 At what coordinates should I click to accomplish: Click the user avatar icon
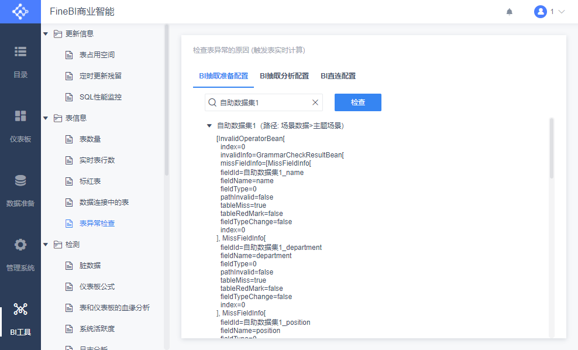pos(540,12)
